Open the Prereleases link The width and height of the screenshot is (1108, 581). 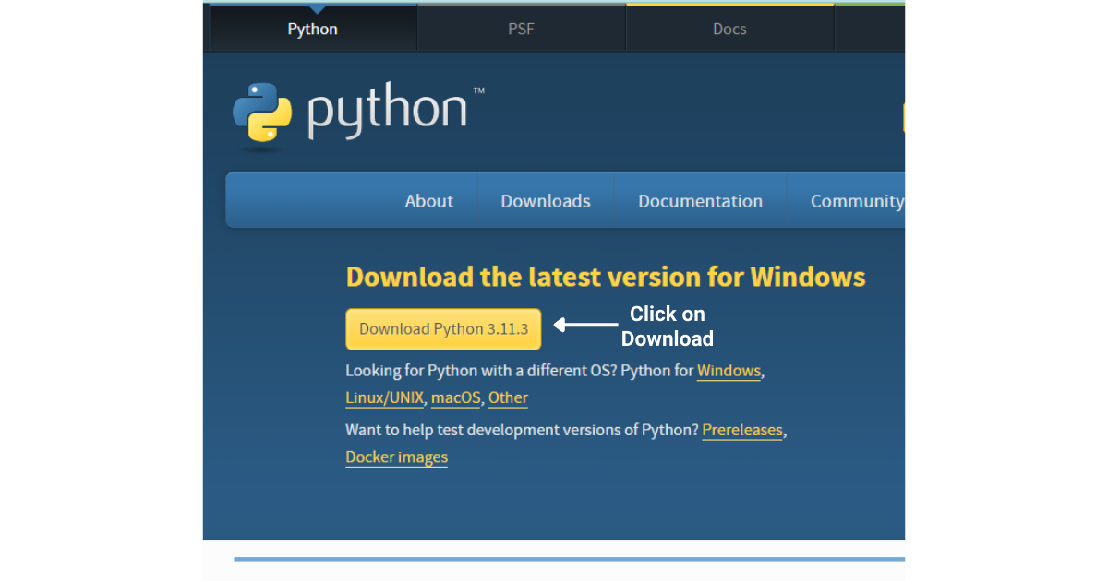742,430
